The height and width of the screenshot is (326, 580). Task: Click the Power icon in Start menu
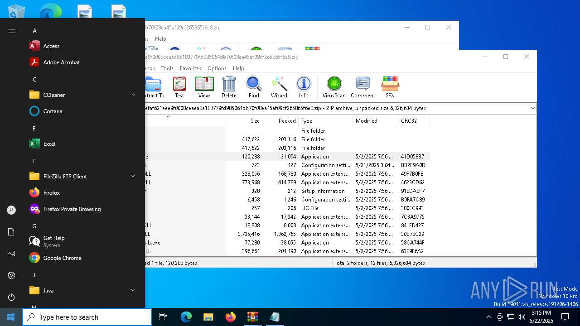click(11, 297)
